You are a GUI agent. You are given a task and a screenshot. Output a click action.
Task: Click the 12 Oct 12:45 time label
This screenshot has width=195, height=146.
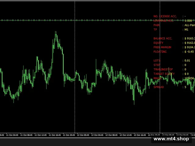click(x=126, y=135)
